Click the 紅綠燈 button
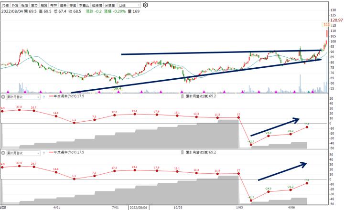The image size is (344, 210). 97,5
